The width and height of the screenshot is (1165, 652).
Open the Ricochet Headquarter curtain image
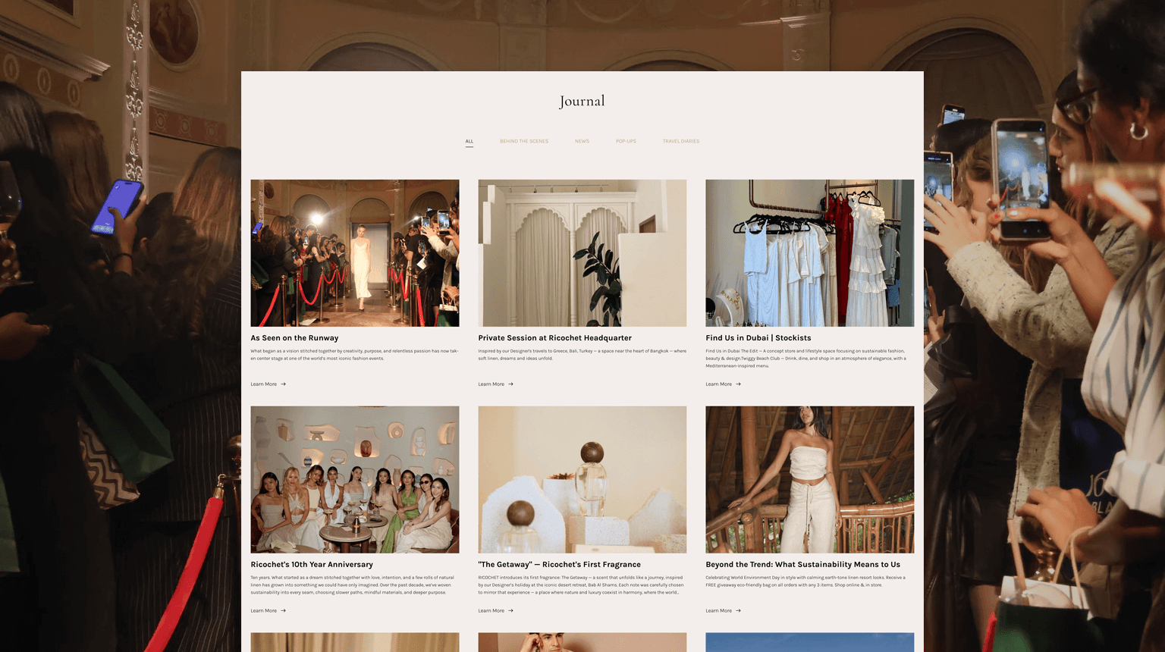[x=582, y=253]
